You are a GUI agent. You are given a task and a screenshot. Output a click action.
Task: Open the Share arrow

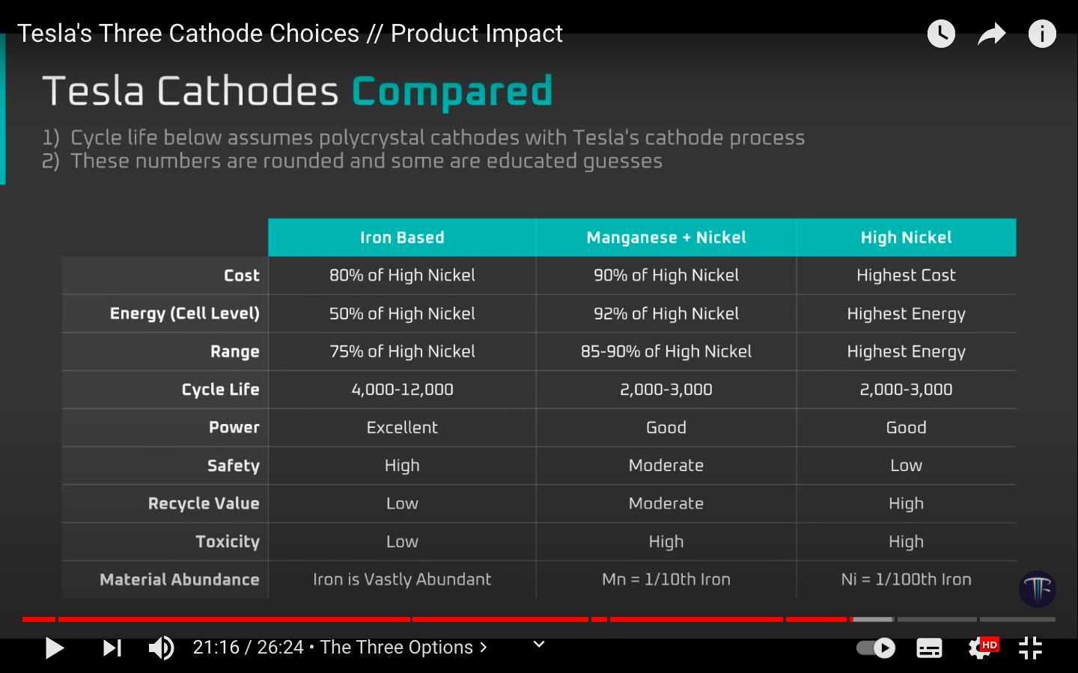tap(991, 34)
